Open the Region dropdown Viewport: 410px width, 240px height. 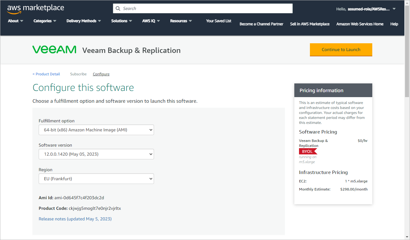[x=96, y=179]
